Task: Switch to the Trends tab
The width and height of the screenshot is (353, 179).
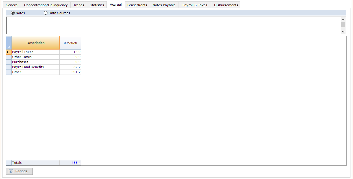Action: pyautogui.click(x=79, y=5)
